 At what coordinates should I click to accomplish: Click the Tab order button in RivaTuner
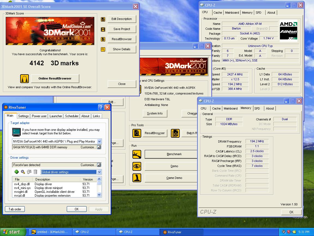pyautogui.click(x=15, y=209)
